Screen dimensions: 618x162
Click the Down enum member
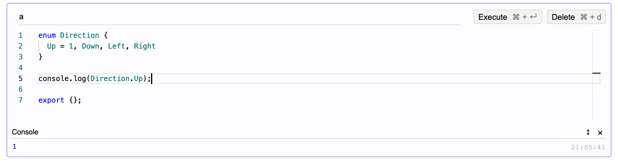coord(90,46)
